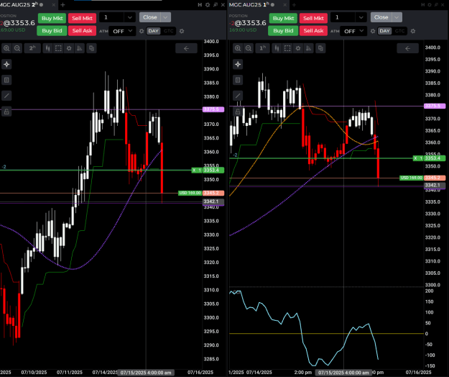Zoom out on the 2h chart
This screenshot has width=449, height=377.
(x=17, y=48)
